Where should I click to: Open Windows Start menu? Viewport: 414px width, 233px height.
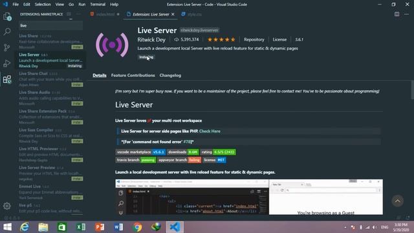point(7,227)
